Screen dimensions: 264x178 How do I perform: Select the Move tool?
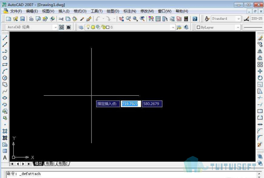point(260,71)
